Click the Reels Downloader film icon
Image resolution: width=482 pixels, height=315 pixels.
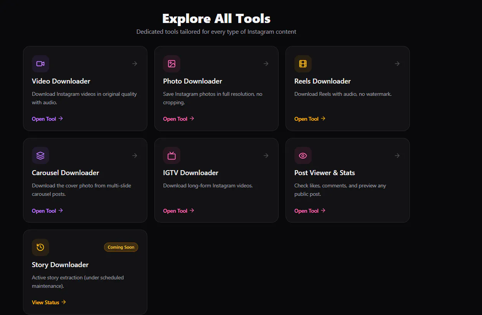point(303,64)
